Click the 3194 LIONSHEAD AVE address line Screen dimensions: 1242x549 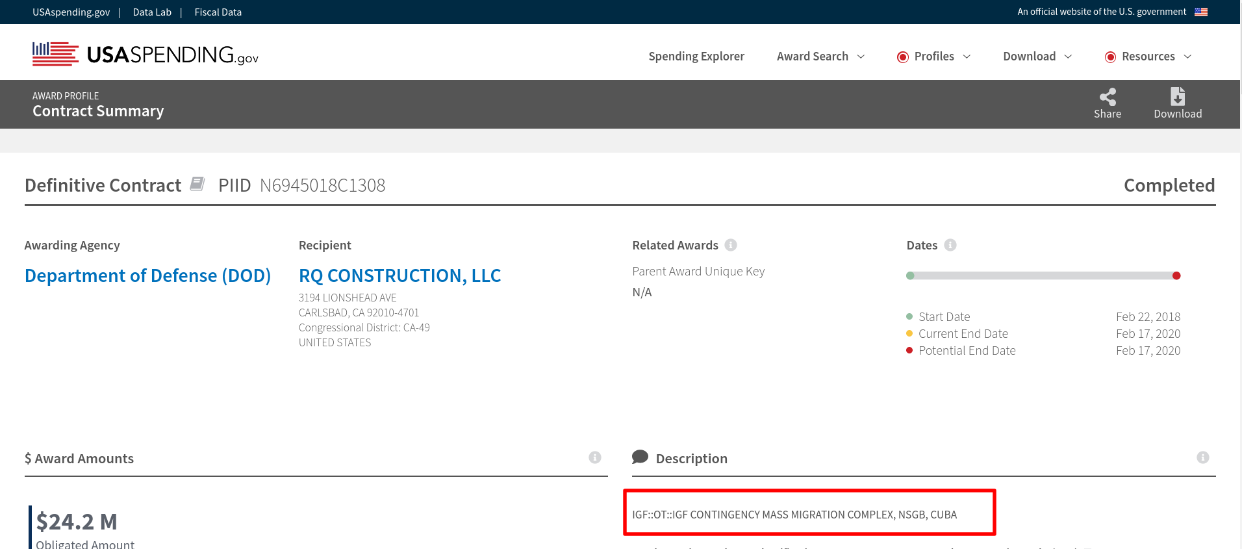pyautogui.click(x=348, y=298)
